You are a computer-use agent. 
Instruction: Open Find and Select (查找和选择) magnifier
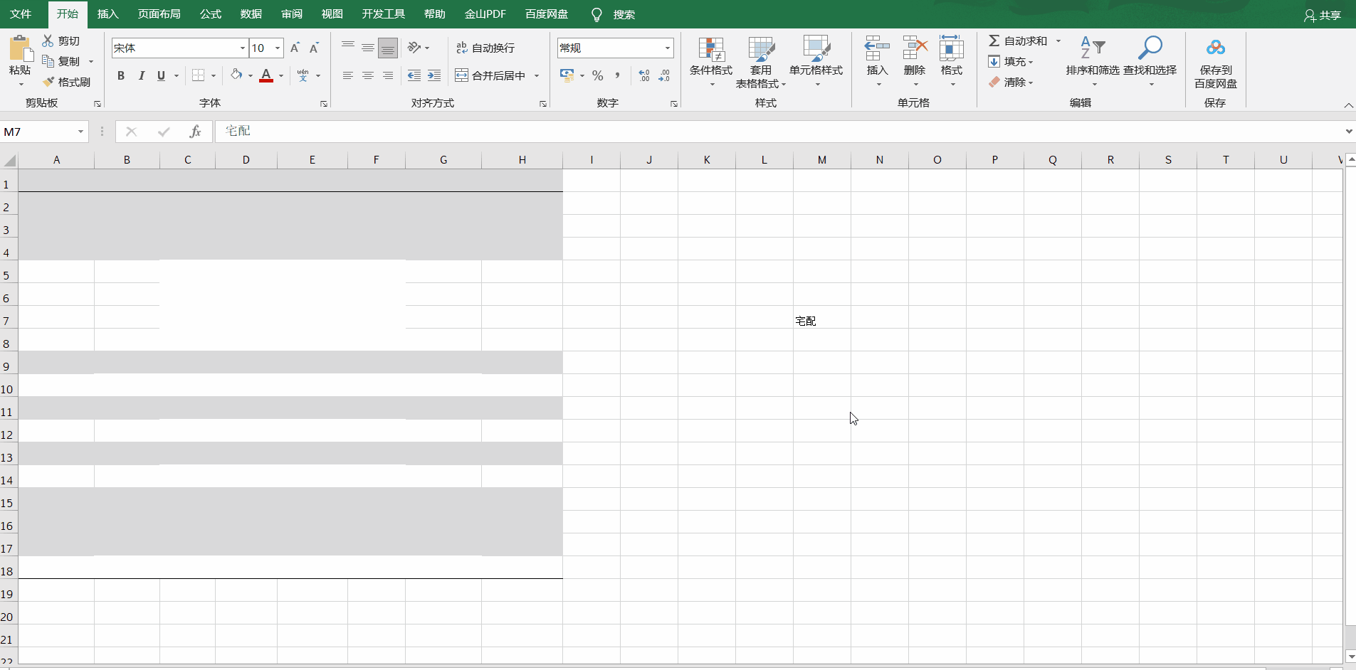click(x=1150, y=62)
